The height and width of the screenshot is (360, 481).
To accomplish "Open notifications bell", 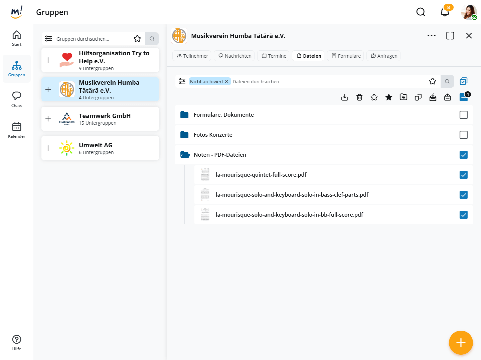I will coord(445,12).
